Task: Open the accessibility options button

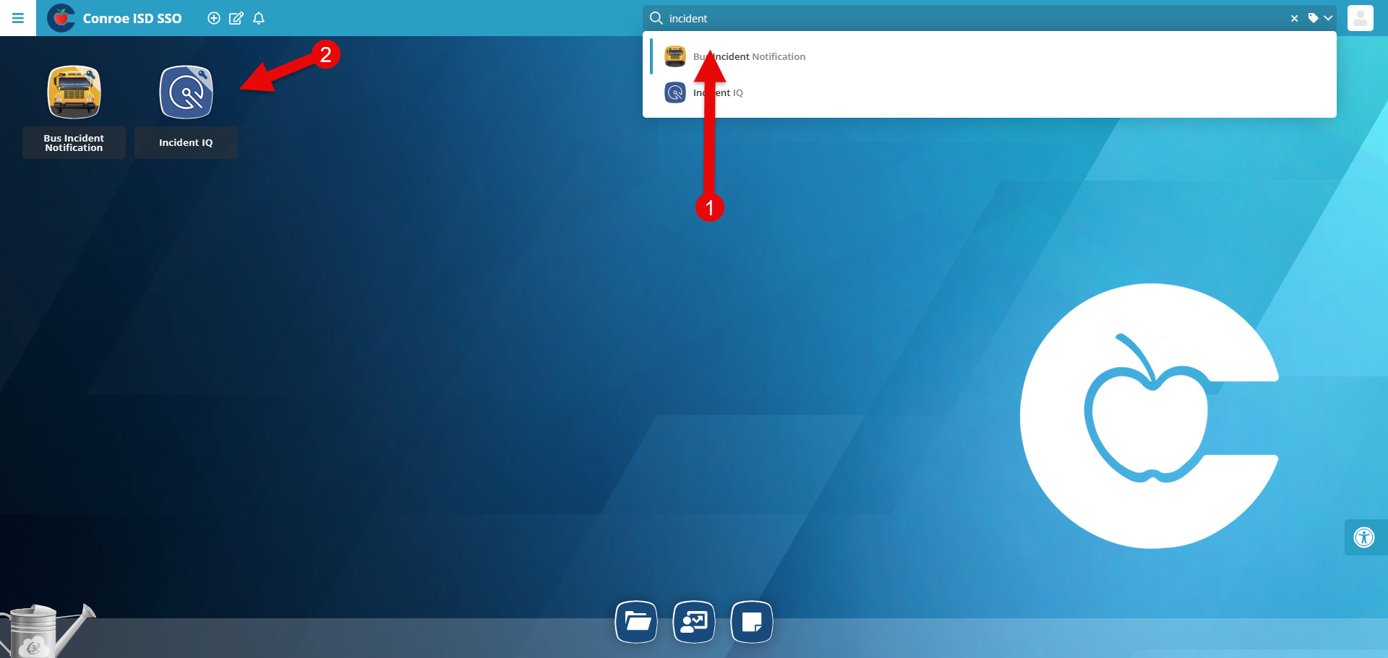Action: (1364, 537)
